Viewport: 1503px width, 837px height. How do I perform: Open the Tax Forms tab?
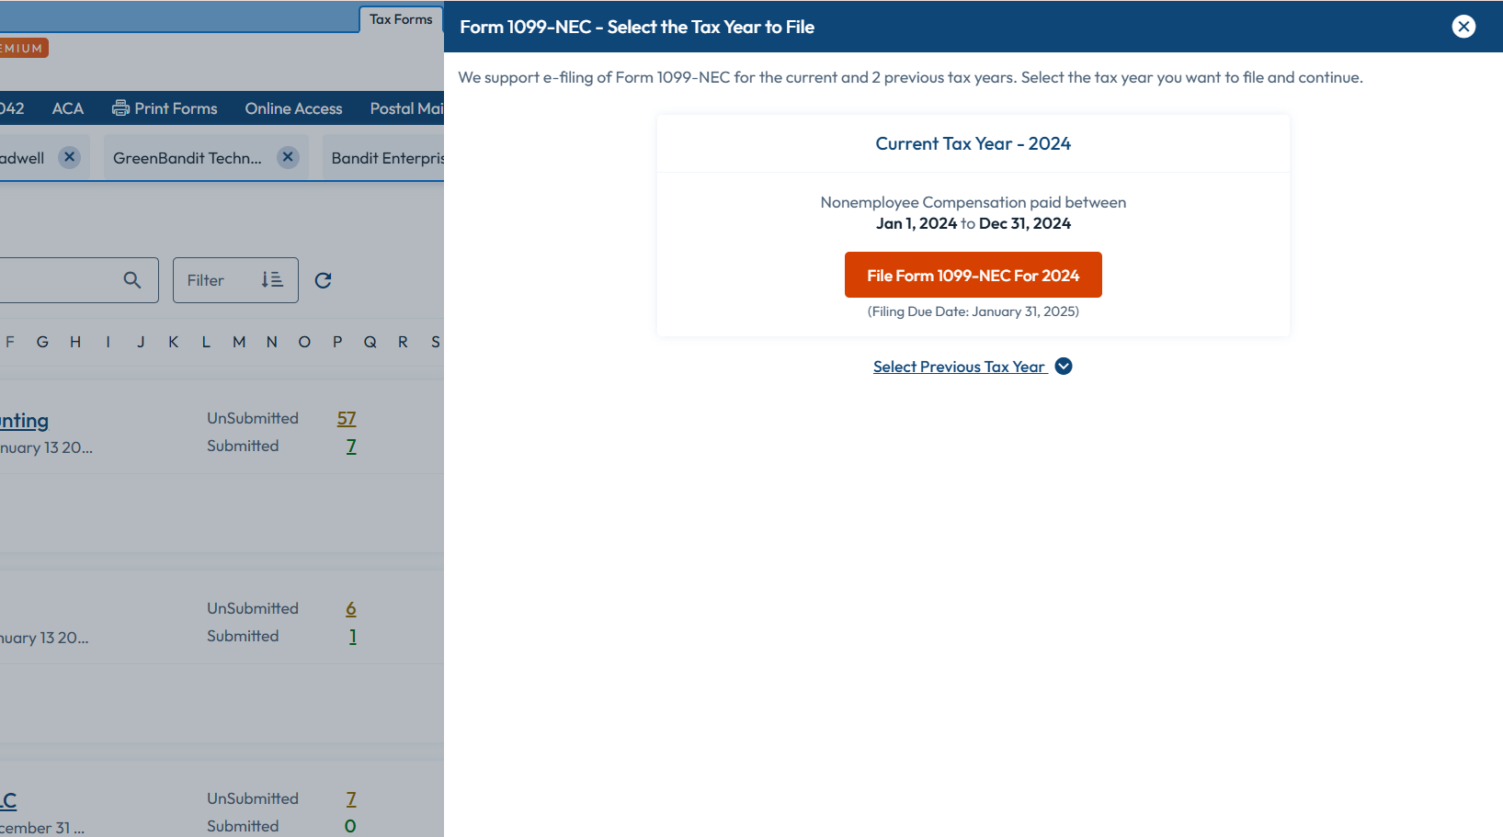click(401, 19)
